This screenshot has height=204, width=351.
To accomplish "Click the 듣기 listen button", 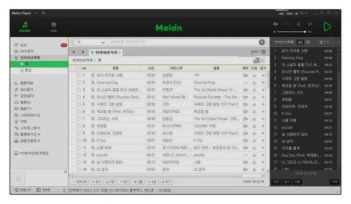I will (x=96, y=182).
